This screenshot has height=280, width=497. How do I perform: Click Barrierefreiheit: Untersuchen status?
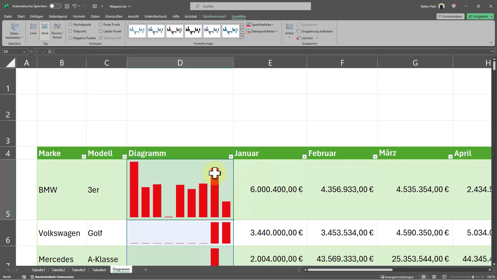pyautogui.click(x=52, y=277)
